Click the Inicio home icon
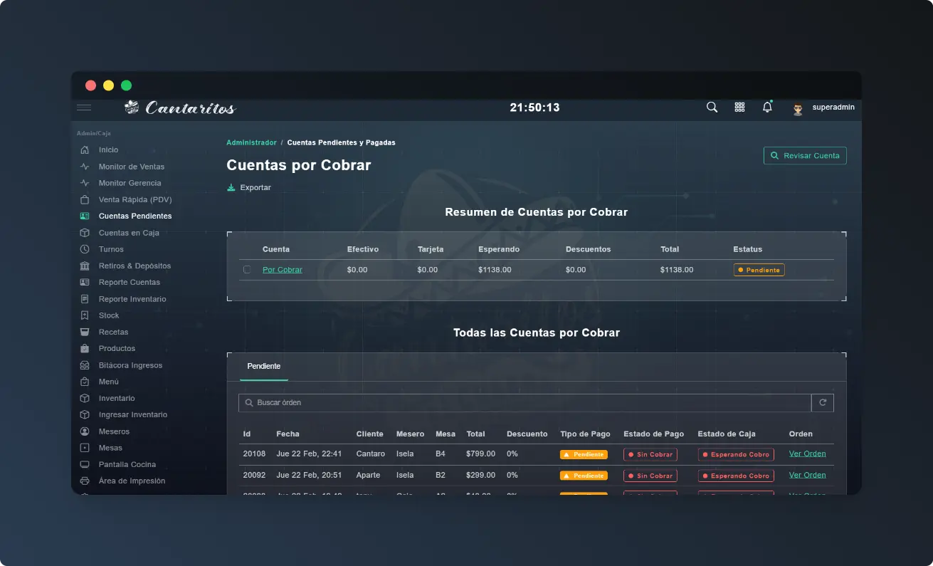This screenshot has height=566, width=933. coord(85,150)
